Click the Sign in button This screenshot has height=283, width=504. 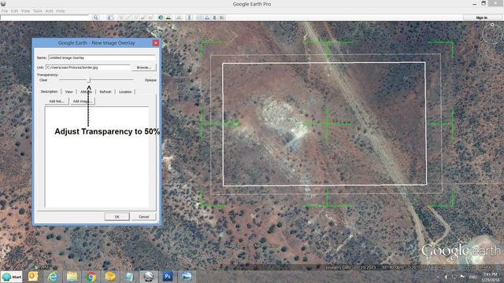point(481,17)
